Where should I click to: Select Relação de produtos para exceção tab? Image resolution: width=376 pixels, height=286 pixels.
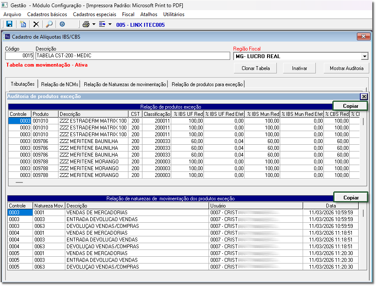207,84
